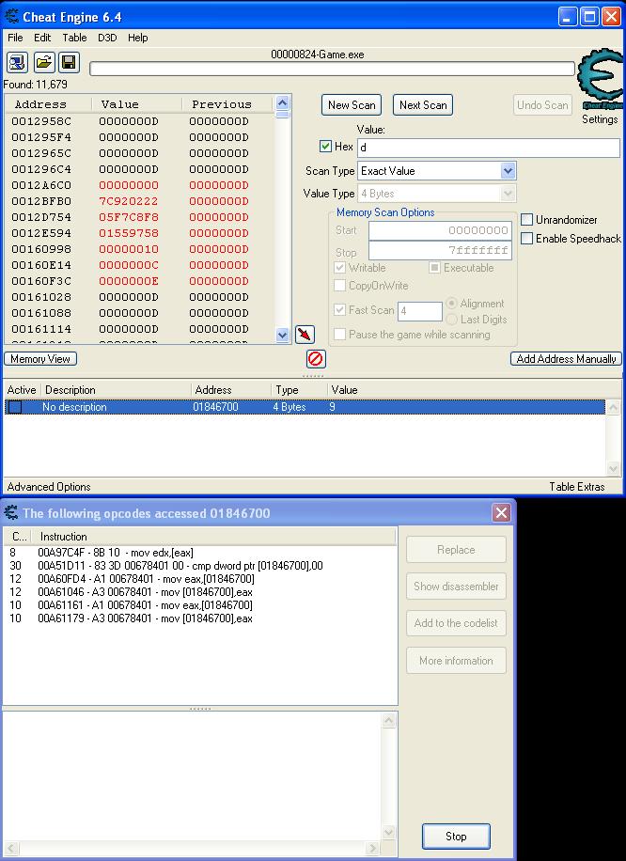Click the scan Value input field
Screen dimensions: 626x861
(488, 148)
